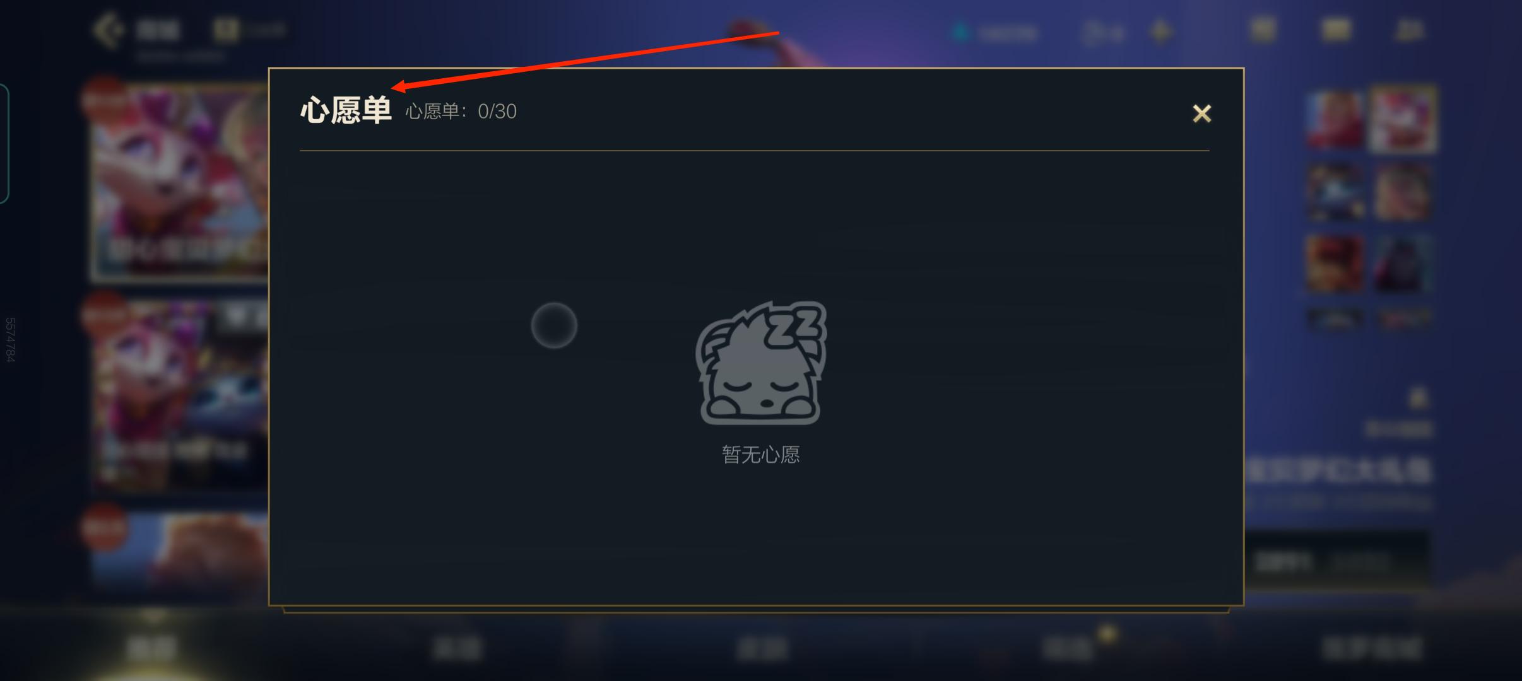Select gold-framed skin thumbnail at top right
Screen dimensions: 1522x681
click(x=1402, y=119)
